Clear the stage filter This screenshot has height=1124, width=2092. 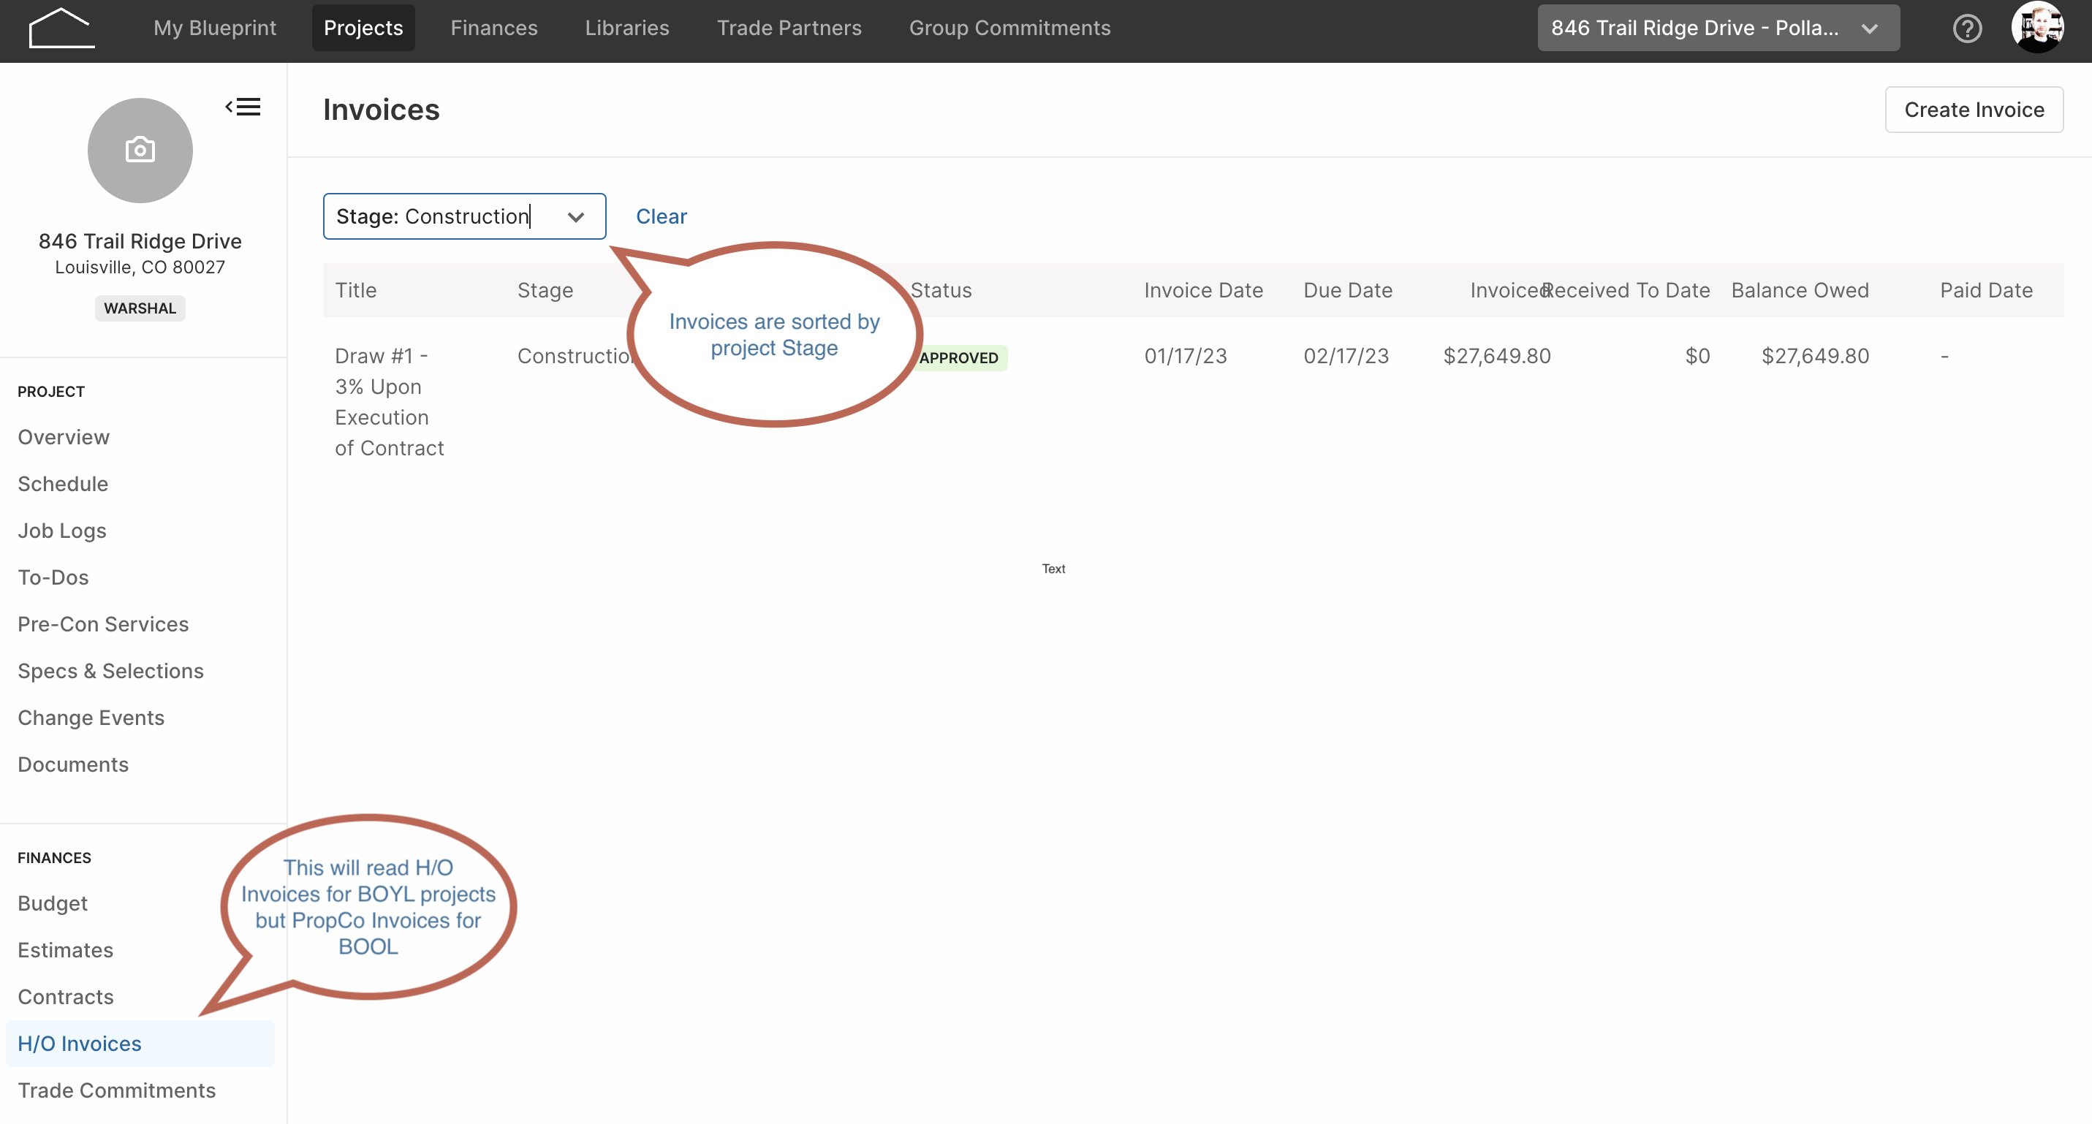coord(661,216)
